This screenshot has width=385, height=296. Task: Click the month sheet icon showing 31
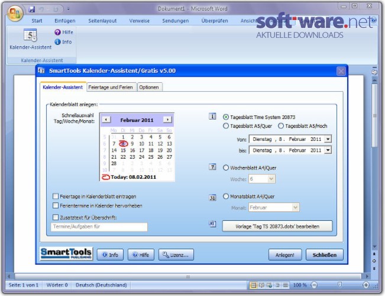click(212, 197)
